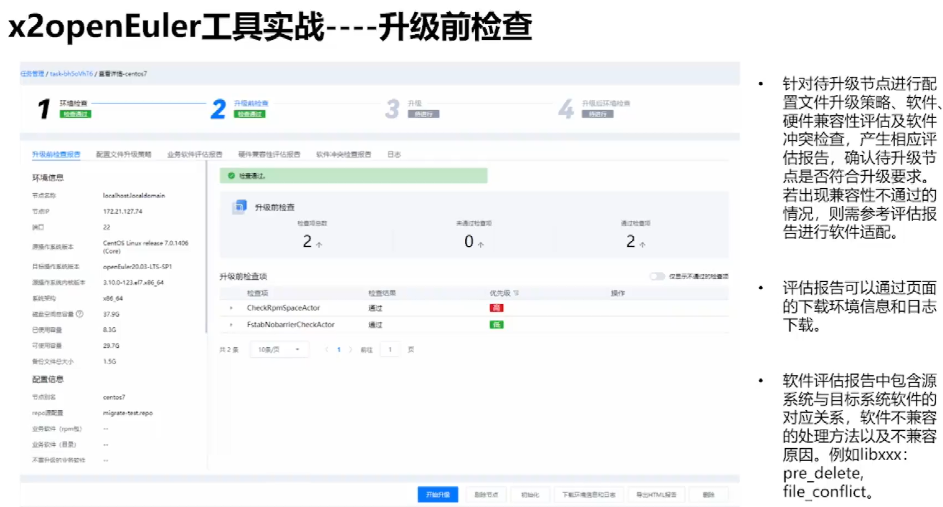This screenshot has width=943, height=507.
Task: Click 下载环境信息和日志 button
Action: coord(589,495)
